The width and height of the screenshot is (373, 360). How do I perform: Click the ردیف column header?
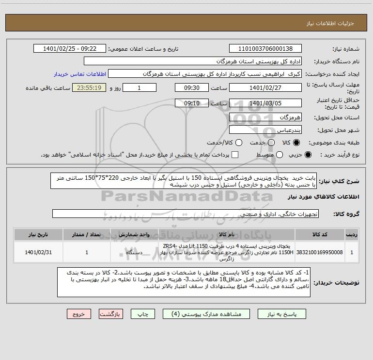352,234
